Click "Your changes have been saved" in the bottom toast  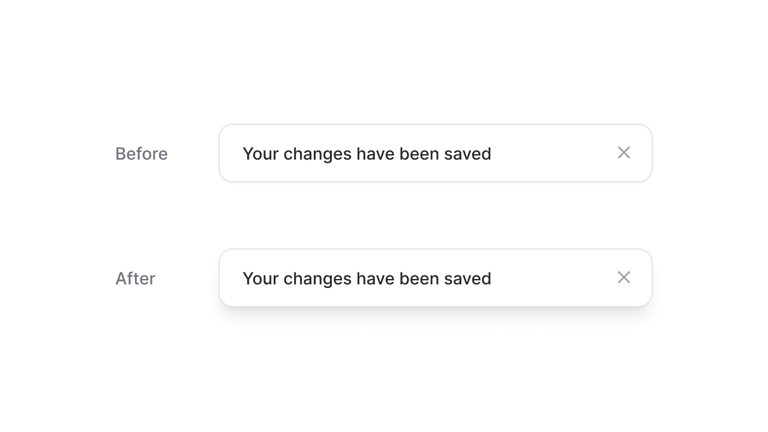point(367,278)
